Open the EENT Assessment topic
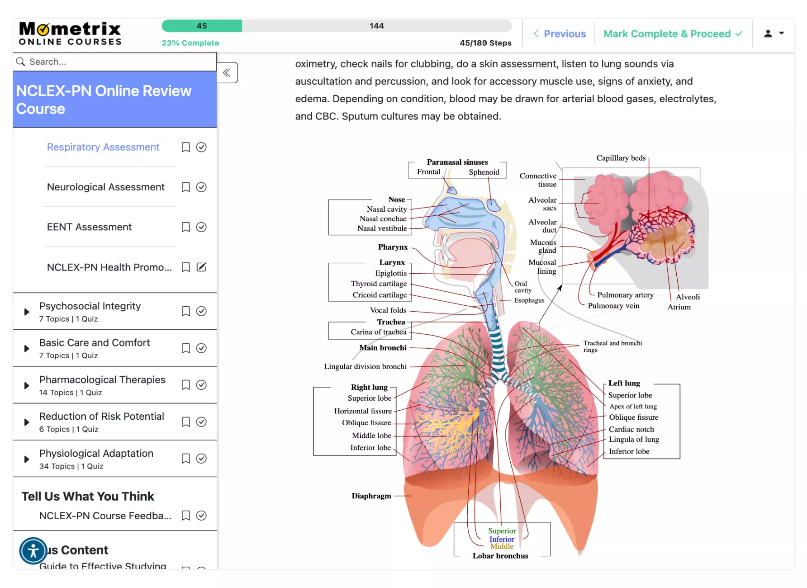 [89, 227]
